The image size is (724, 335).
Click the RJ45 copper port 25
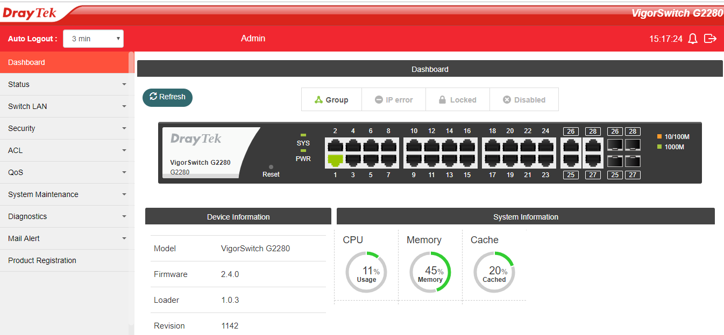tap(571, 160)
